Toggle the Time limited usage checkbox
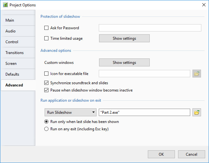The height and width of the screenshot is (163, 209). click(47, 38)
